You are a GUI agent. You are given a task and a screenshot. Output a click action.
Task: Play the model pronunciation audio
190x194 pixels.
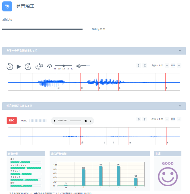(19, 67)
